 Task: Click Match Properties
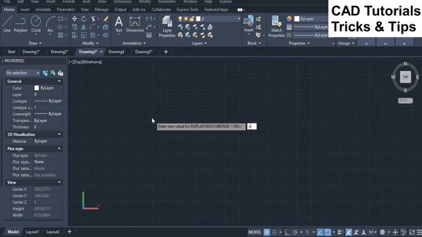tap(276, 26)
